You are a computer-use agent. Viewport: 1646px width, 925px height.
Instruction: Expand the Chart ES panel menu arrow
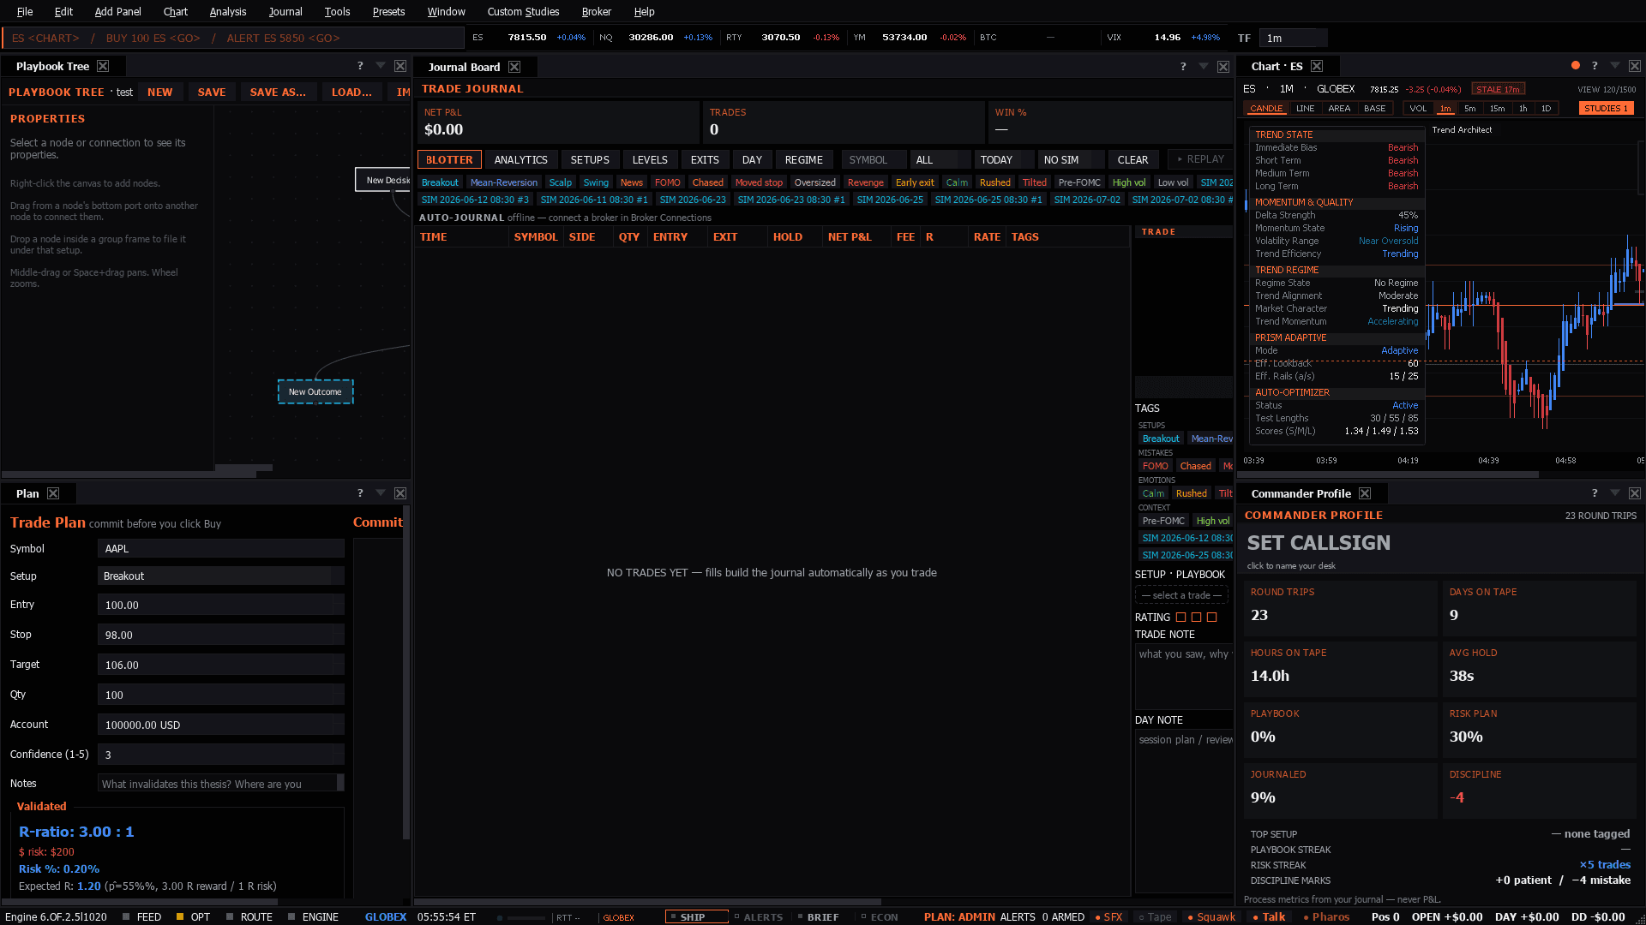tap(1615, 66)
